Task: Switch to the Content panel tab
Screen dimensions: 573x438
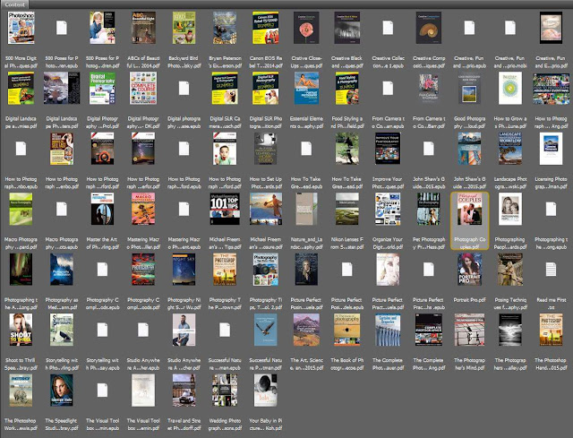Action: (x=15, y=4)
